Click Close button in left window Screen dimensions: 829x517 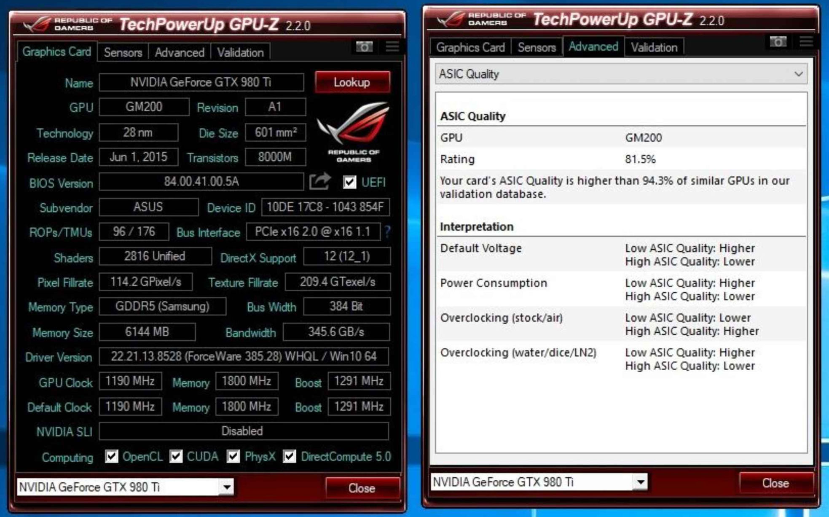pyautogui.click(x=362, y=488)
